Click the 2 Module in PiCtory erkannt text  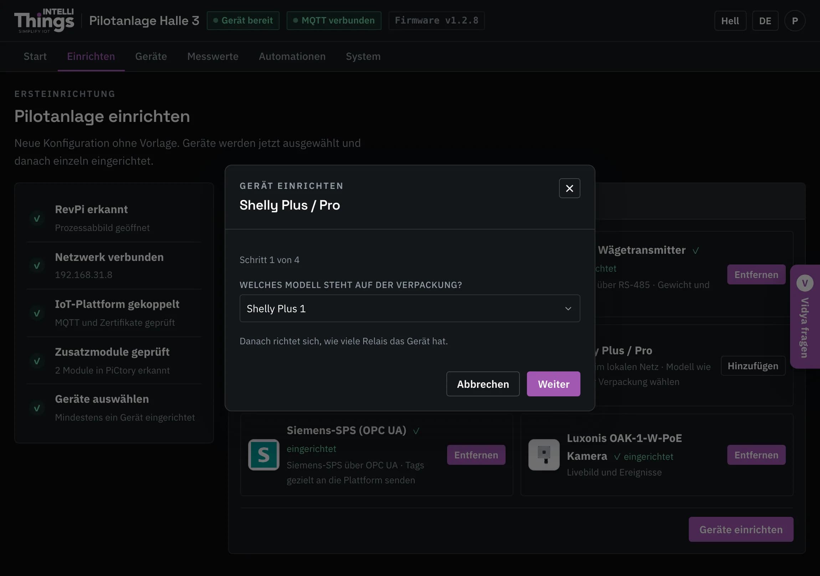tap(112, 370)
